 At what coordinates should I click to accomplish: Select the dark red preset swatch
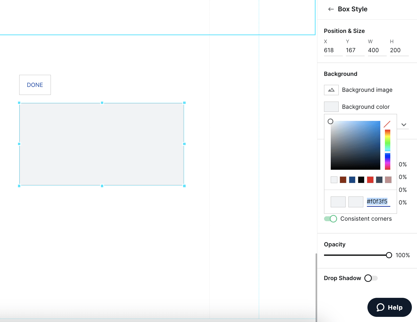point(343,180)
